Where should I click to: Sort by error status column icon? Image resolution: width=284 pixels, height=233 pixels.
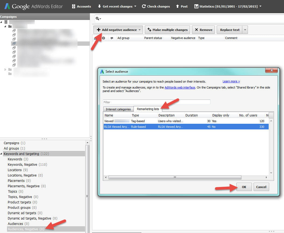pyautogui.click(x=103, y=38)
